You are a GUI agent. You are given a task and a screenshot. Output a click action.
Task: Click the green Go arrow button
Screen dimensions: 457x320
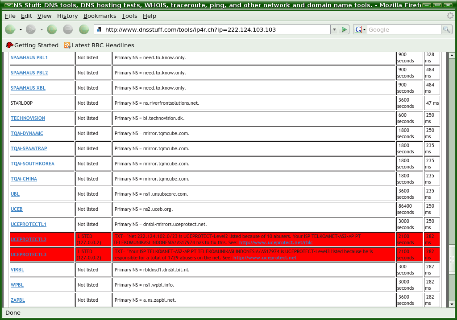344,29
